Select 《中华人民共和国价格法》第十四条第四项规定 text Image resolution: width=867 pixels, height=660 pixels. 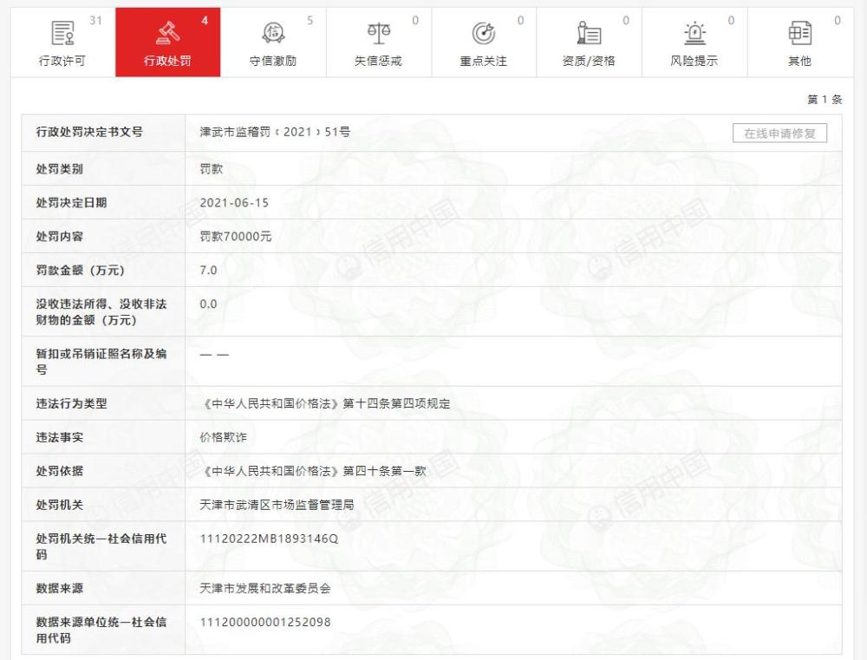326,403
